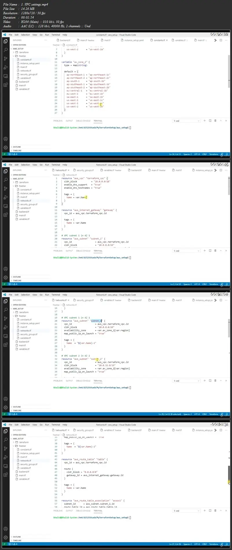Click 'Ln 24, Col 31' status entry
This screenshot has height=550, width=232.
pos(175,154)
